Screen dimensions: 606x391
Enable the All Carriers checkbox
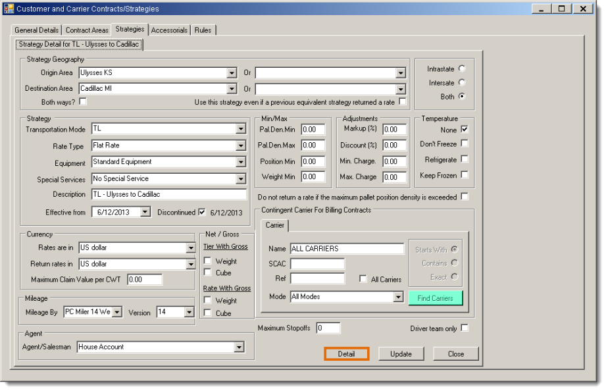coord(363,279)
